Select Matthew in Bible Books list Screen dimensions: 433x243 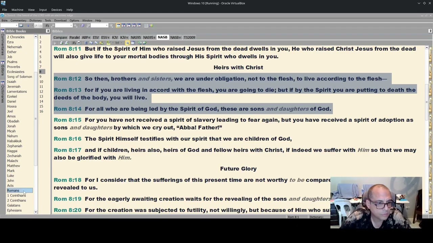(14, 166)
